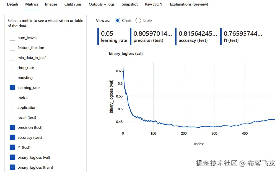Open the Images tab
The image size is (280, 172).
point(51,4)
